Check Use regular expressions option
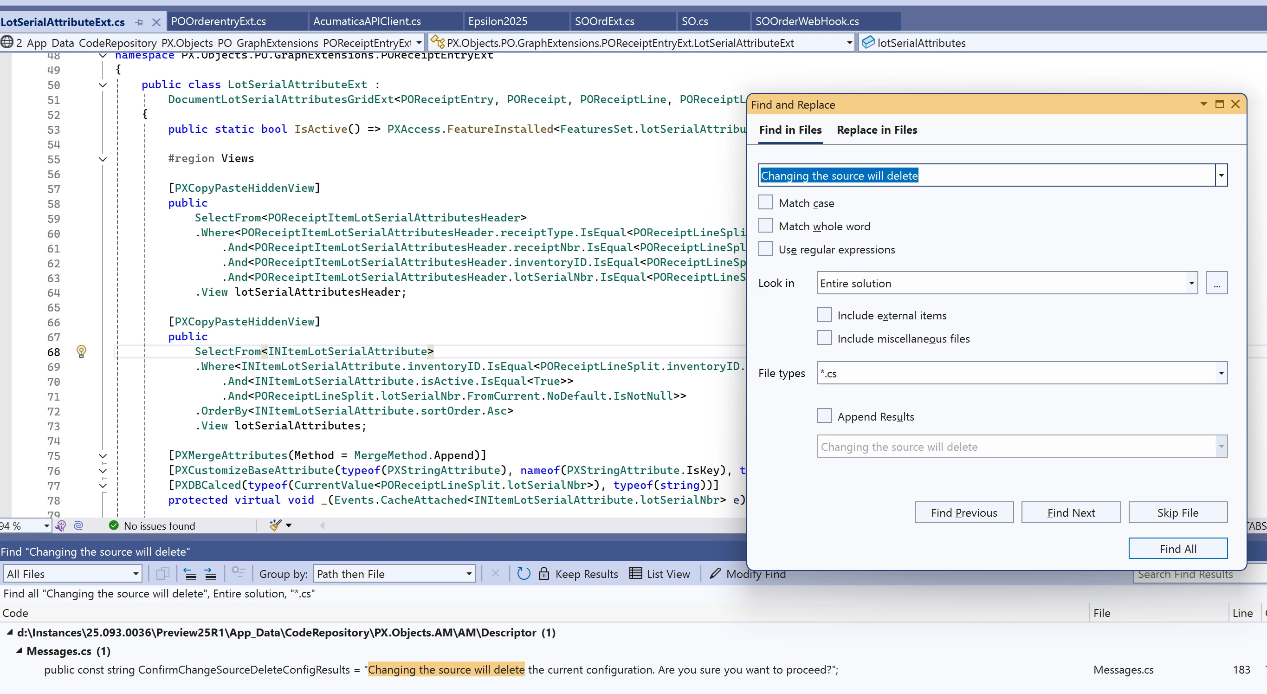This screenshot has width=1267, height=694. coord(766,249)
